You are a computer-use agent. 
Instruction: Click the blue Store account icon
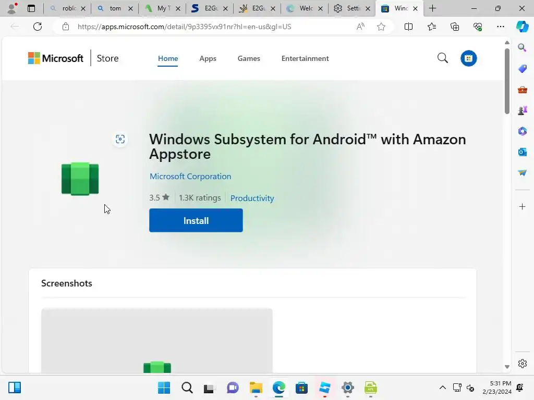point(469,58)
